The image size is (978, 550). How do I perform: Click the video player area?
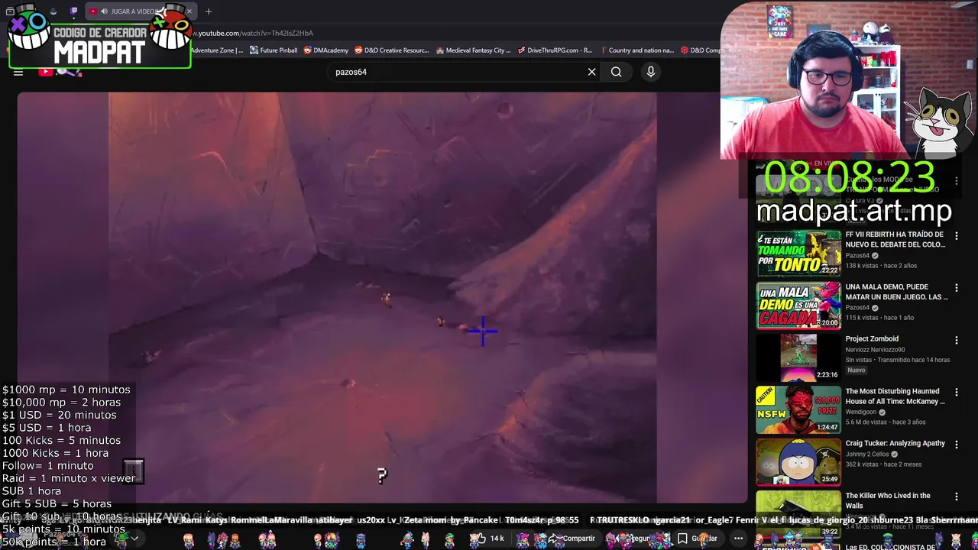click(x=382, y=297)
